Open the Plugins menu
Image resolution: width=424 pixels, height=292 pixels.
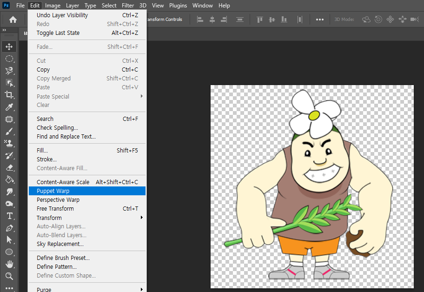click(178, 6)
